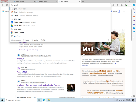This screenshot has width=136, height=102.
Task: Open sidebar settings gear at bottom
Action: point(134,96)
